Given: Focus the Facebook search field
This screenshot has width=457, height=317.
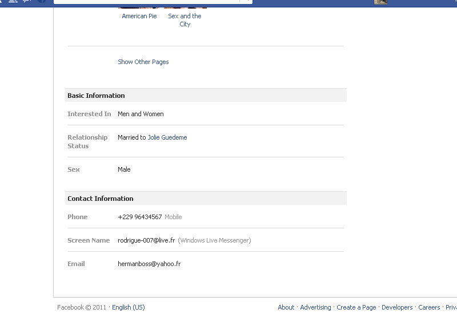Looking at the screenshot, I should tap(149, 2).
